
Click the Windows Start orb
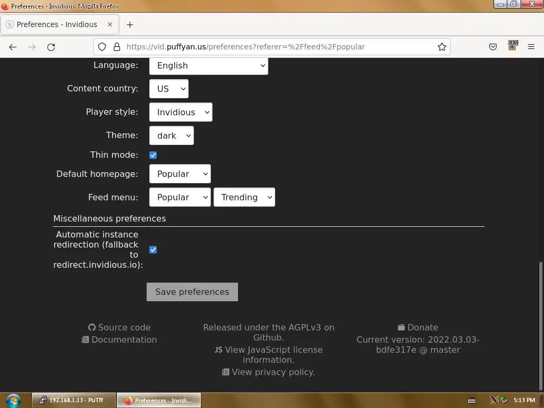click(13, 401)
